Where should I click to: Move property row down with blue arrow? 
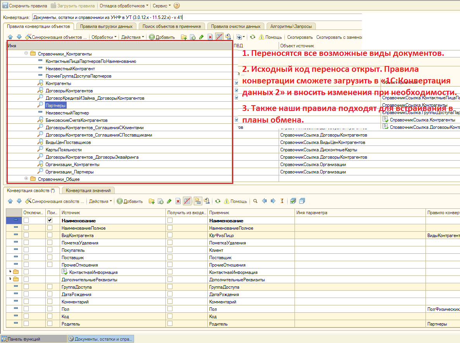tap(19, 201)
